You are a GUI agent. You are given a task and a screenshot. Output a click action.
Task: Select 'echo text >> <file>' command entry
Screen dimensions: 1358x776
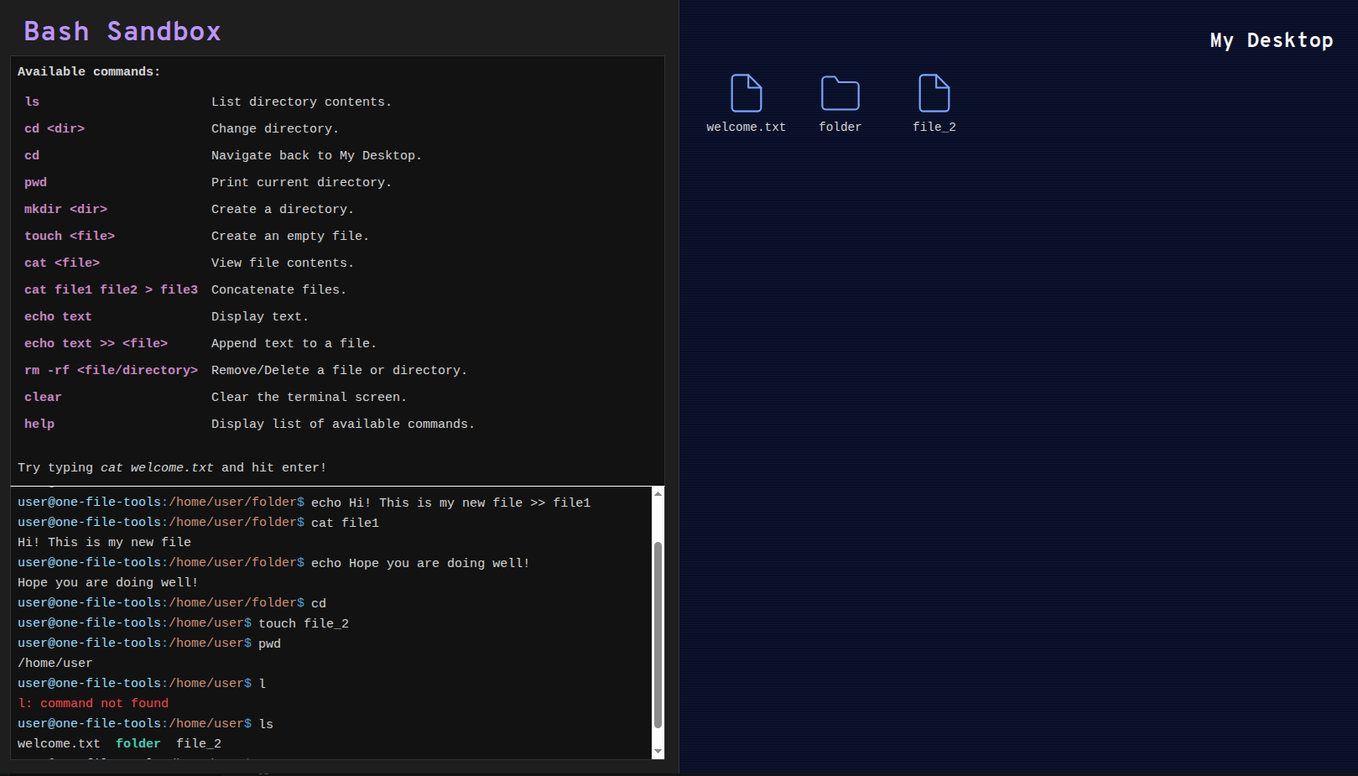(x=96, y=343)
